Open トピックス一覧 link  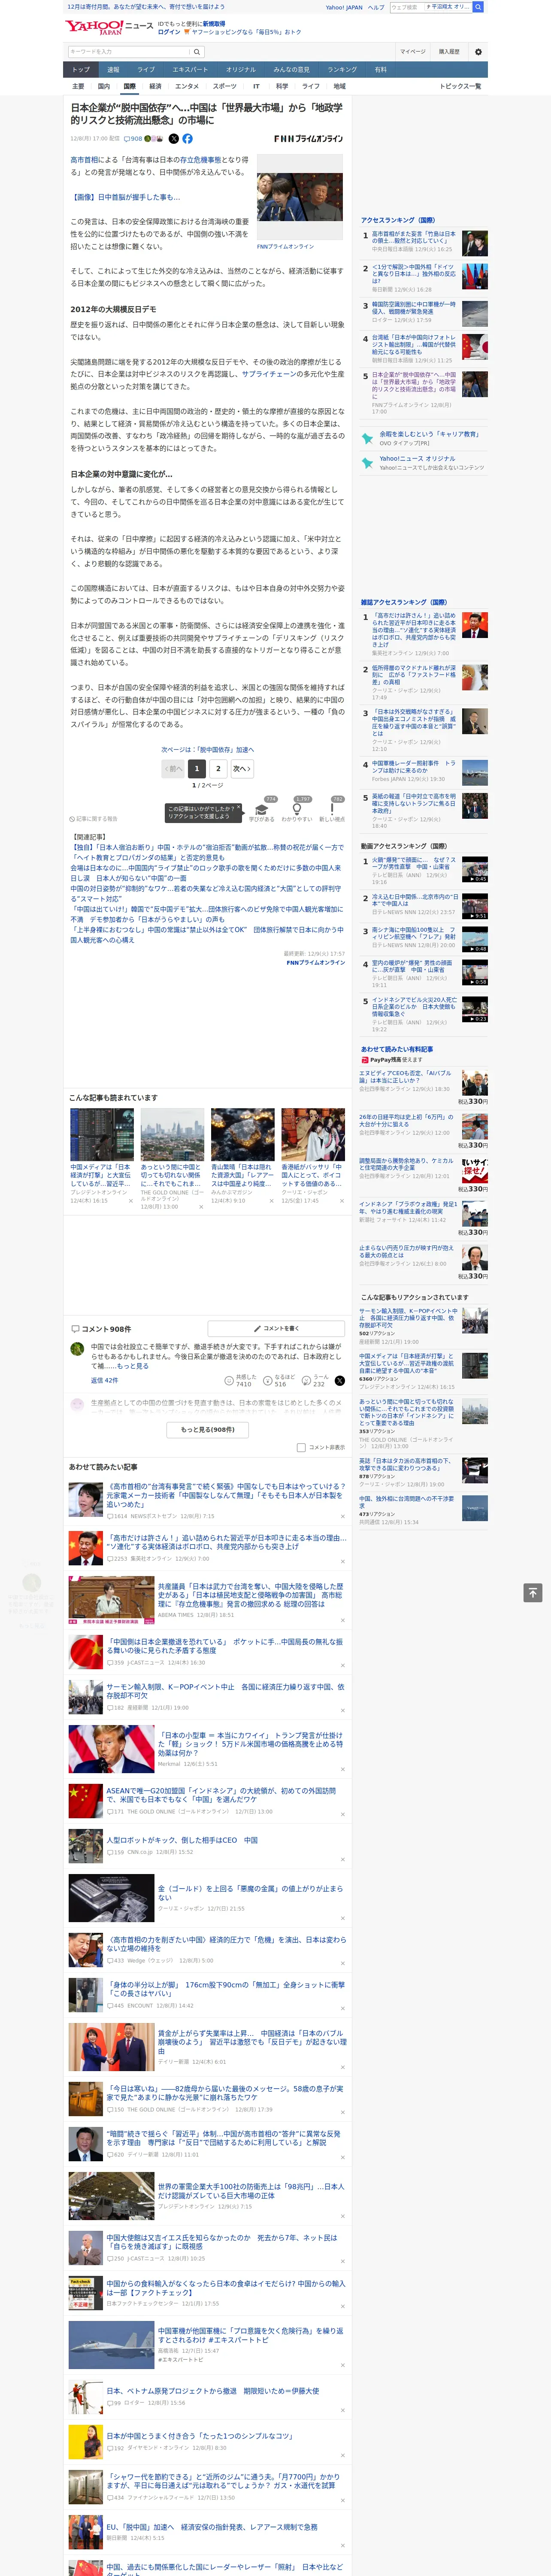pyautogui.click(x=460, y=86)
